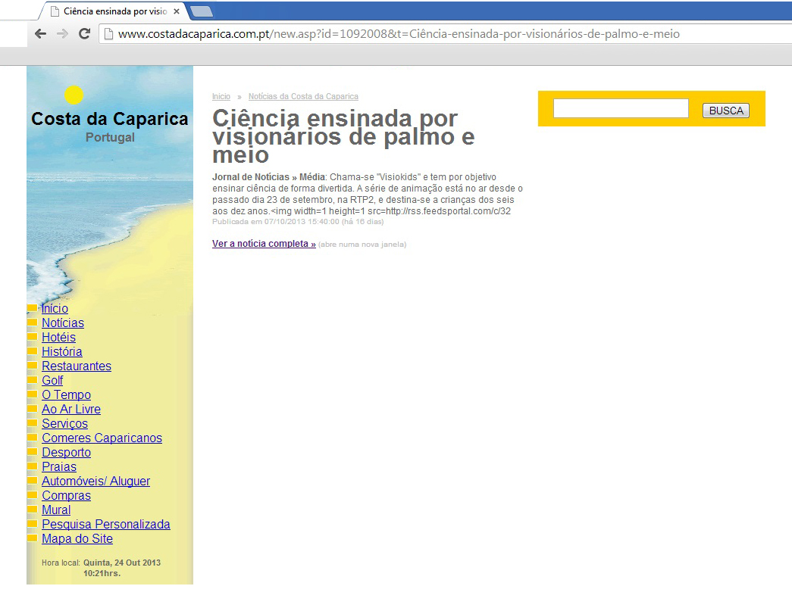Viewport: 792px width, 611px height.
Task: Open Restaurantes in sidebar menu
Action: (76, 366)
